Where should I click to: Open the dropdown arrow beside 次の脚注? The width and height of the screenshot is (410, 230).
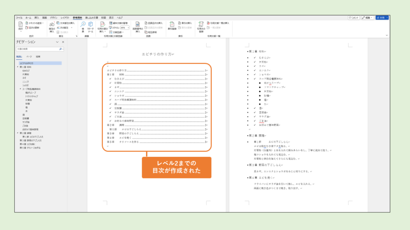coord(72,28)
